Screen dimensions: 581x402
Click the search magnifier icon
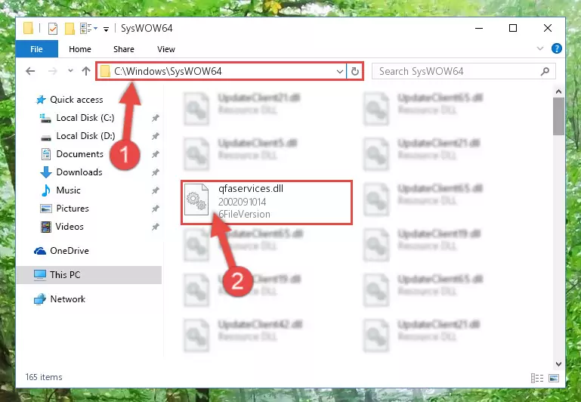(x=545, y=71)
